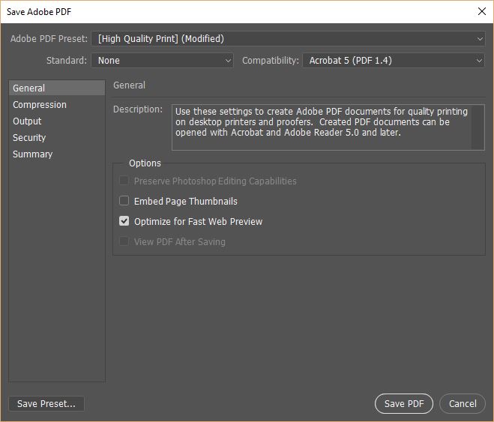The width and height of the screenshot is (494, 422).
Task: Toggle View PDF After Saving checkbox
Action: (x=124, y=241)
